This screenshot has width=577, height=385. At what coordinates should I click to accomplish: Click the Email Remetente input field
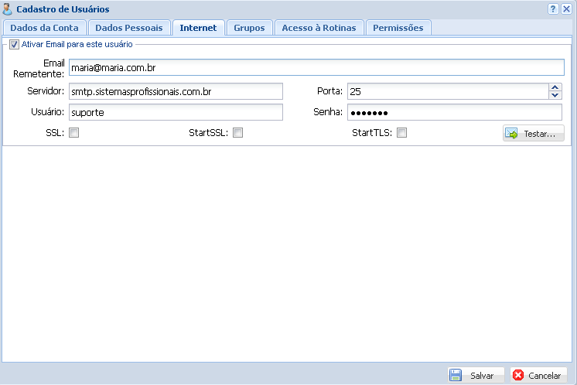coord(316,68)
